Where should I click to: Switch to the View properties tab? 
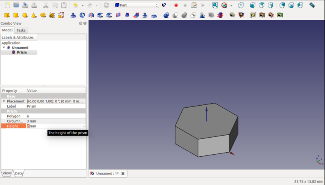[7, 173]
